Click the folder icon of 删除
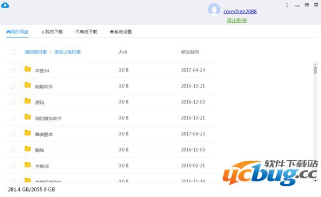This screenshot has height=197, width=321. (28, 148)
